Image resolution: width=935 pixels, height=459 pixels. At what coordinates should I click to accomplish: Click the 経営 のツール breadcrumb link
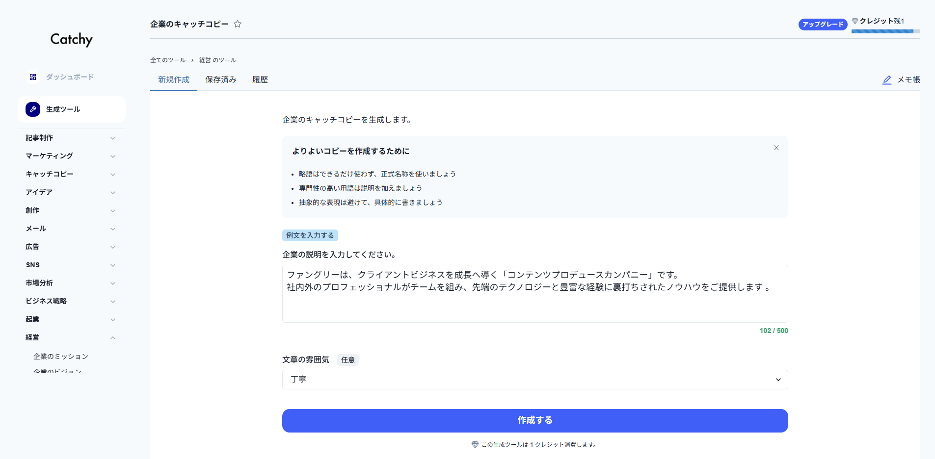(217, 60)
